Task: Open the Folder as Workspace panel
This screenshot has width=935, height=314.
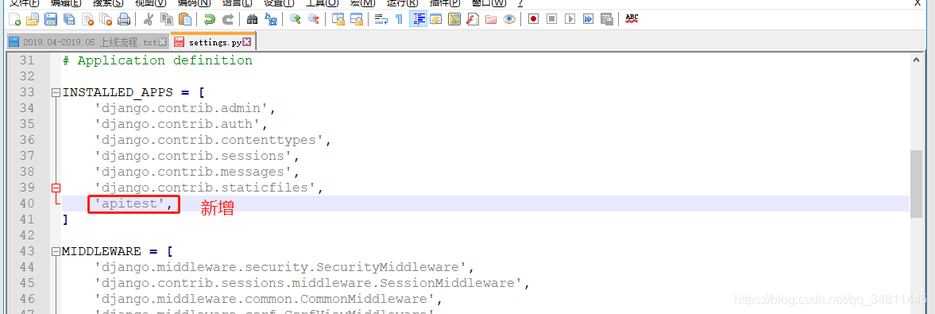Action: pos(491,19)
